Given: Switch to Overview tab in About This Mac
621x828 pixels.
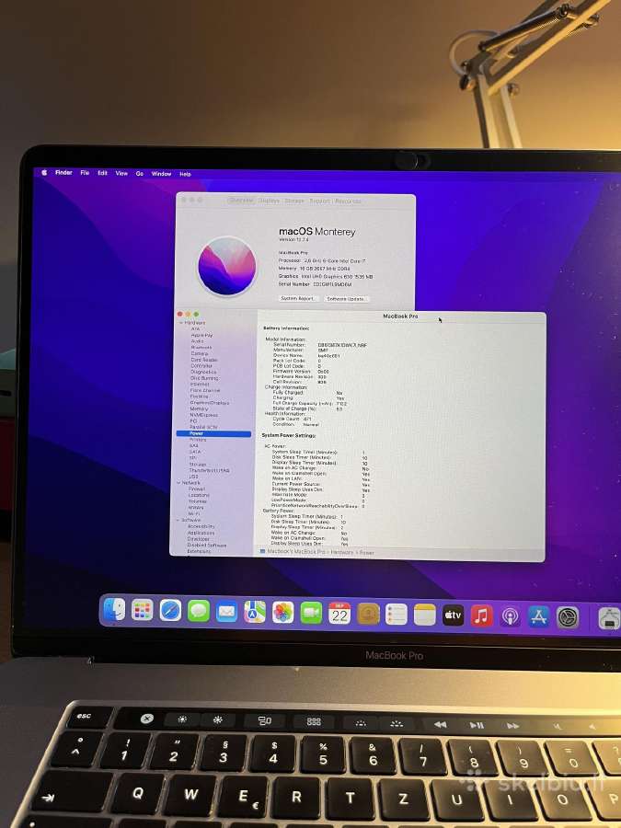Looking at the screenshot, I should pyautogui.click(x=241, y=201).
